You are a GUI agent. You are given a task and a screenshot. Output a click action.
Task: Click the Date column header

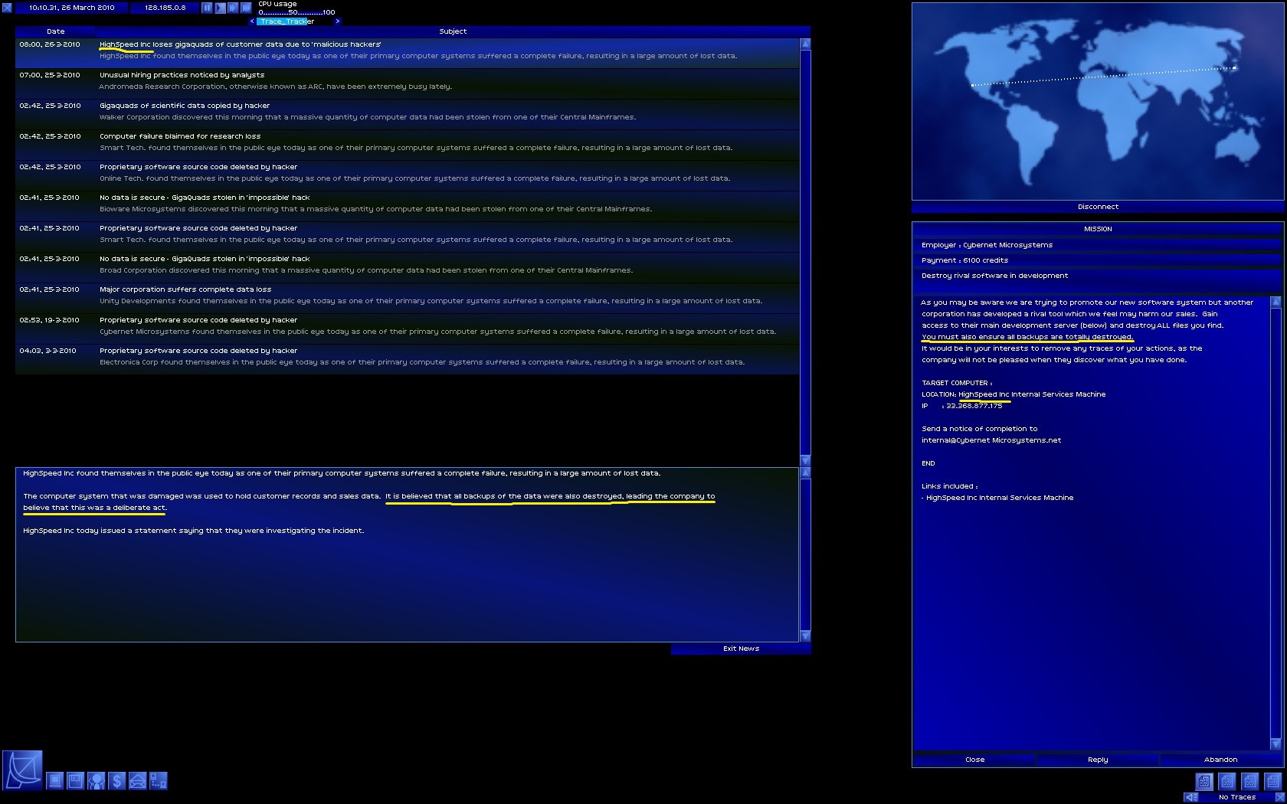point(55,31)
